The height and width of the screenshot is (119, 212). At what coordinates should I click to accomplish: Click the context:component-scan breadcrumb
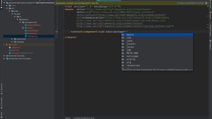click(84, 118)
